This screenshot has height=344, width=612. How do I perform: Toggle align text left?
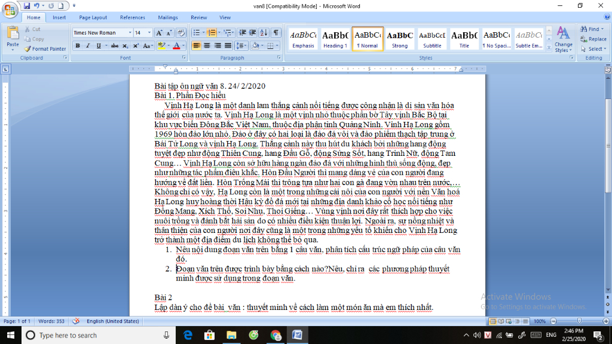(196, 45)
